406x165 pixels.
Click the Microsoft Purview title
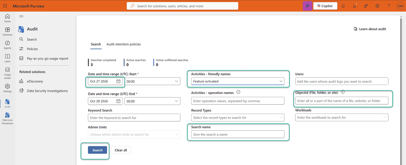coord(28,6)
